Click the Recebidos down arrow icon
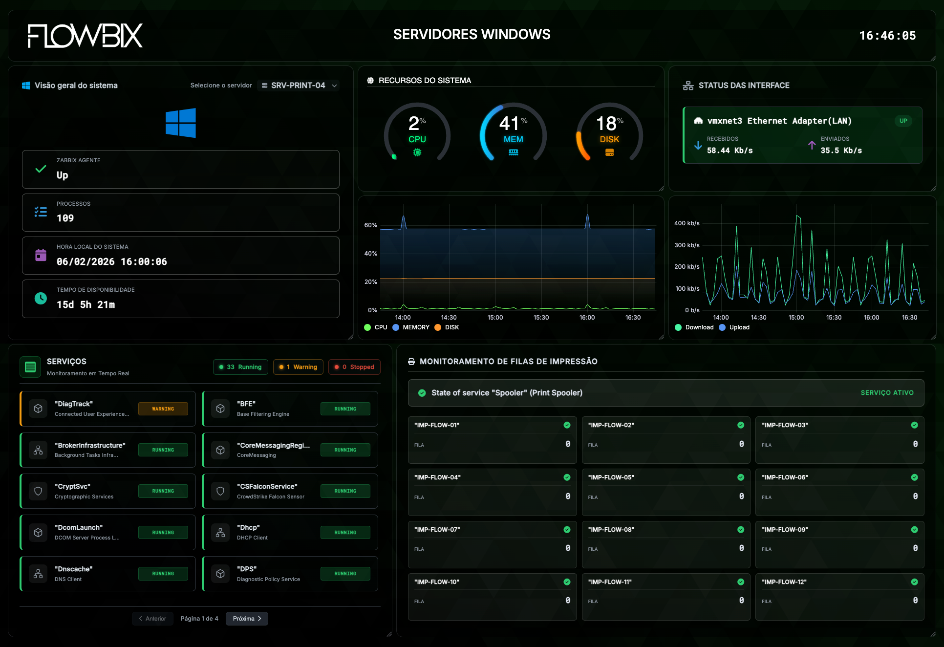Image resolution: width=944 pixels, height=647 pixels. (698, 145)
